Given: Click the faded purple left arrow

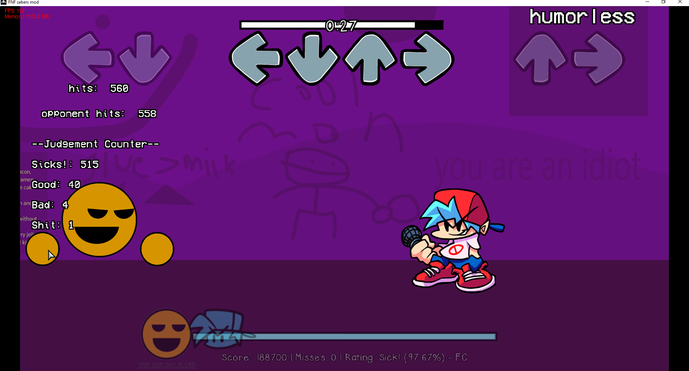Looking at the screenshot, I should point(87,58).
